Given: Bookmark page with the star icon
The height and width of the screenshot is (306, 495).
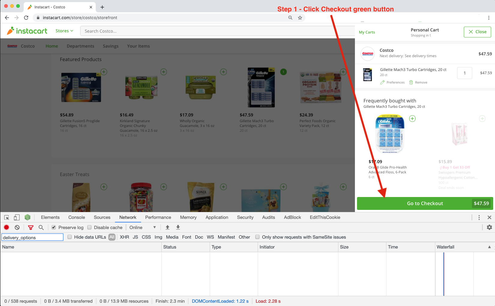Looking at the screenshot, I should tap(300, 18).
